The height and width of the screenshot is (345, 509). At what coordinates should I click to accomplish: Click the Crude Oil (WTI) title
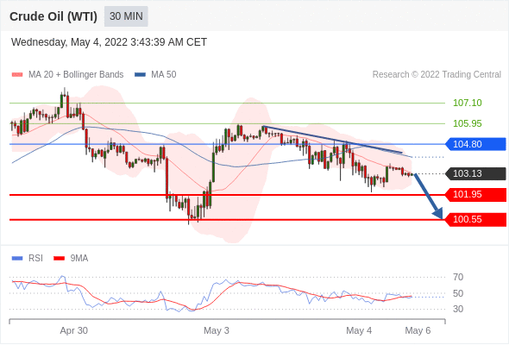point(53,16)
